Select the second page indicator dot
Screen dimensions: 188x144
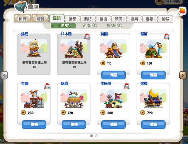tap(96, 136)
